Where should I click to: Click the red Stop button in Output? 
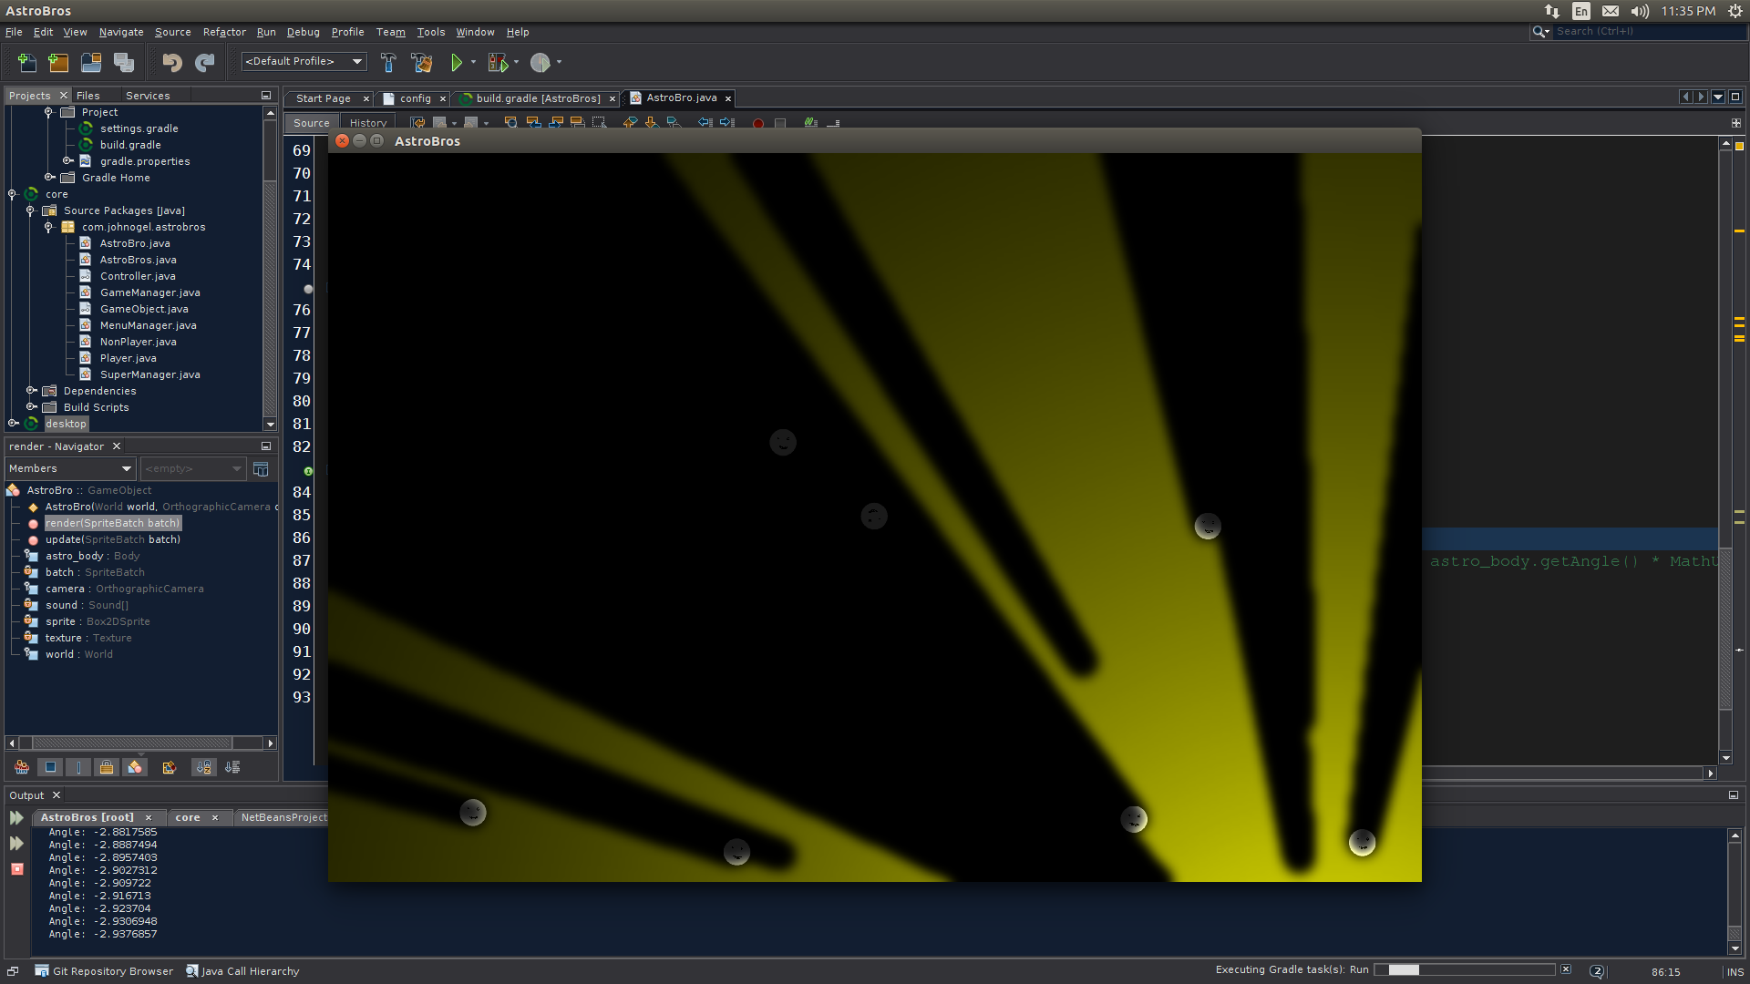tap(16, 869)
